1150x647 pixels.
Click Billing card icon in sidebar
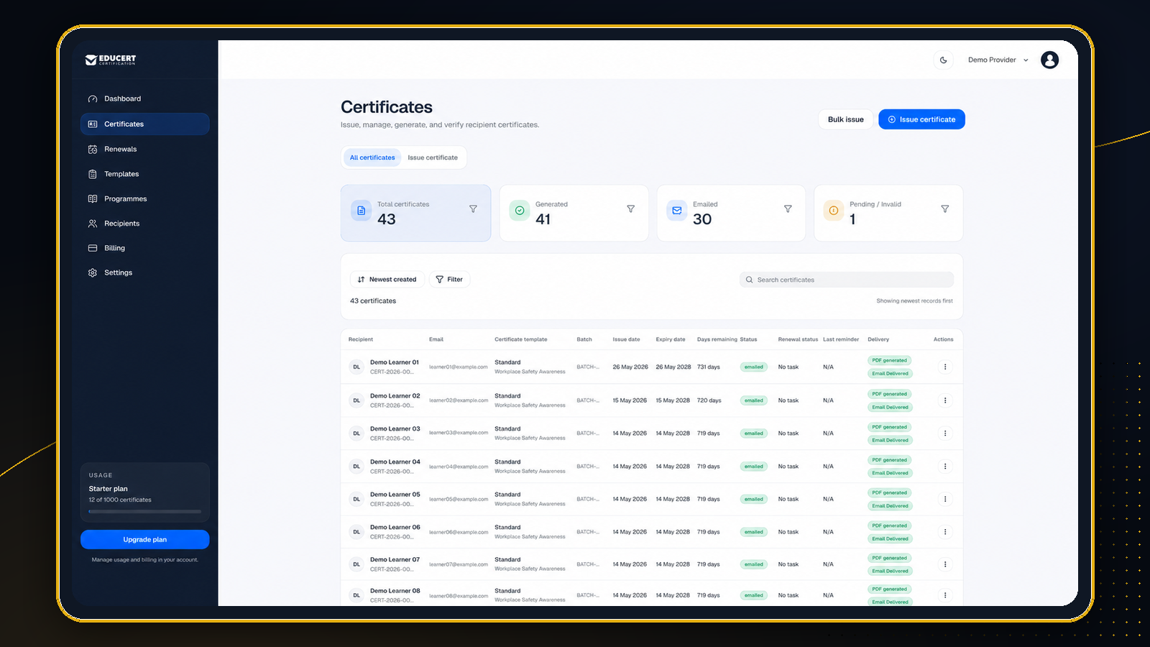pos(93,248)
